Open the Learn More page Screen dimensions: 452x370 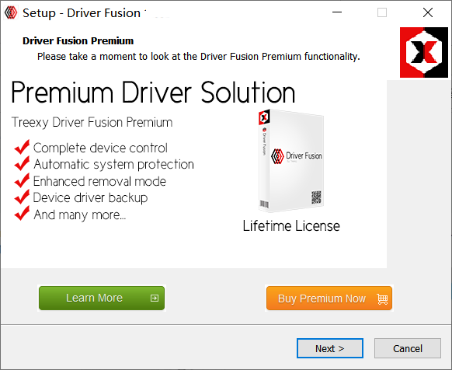[102, 298]
